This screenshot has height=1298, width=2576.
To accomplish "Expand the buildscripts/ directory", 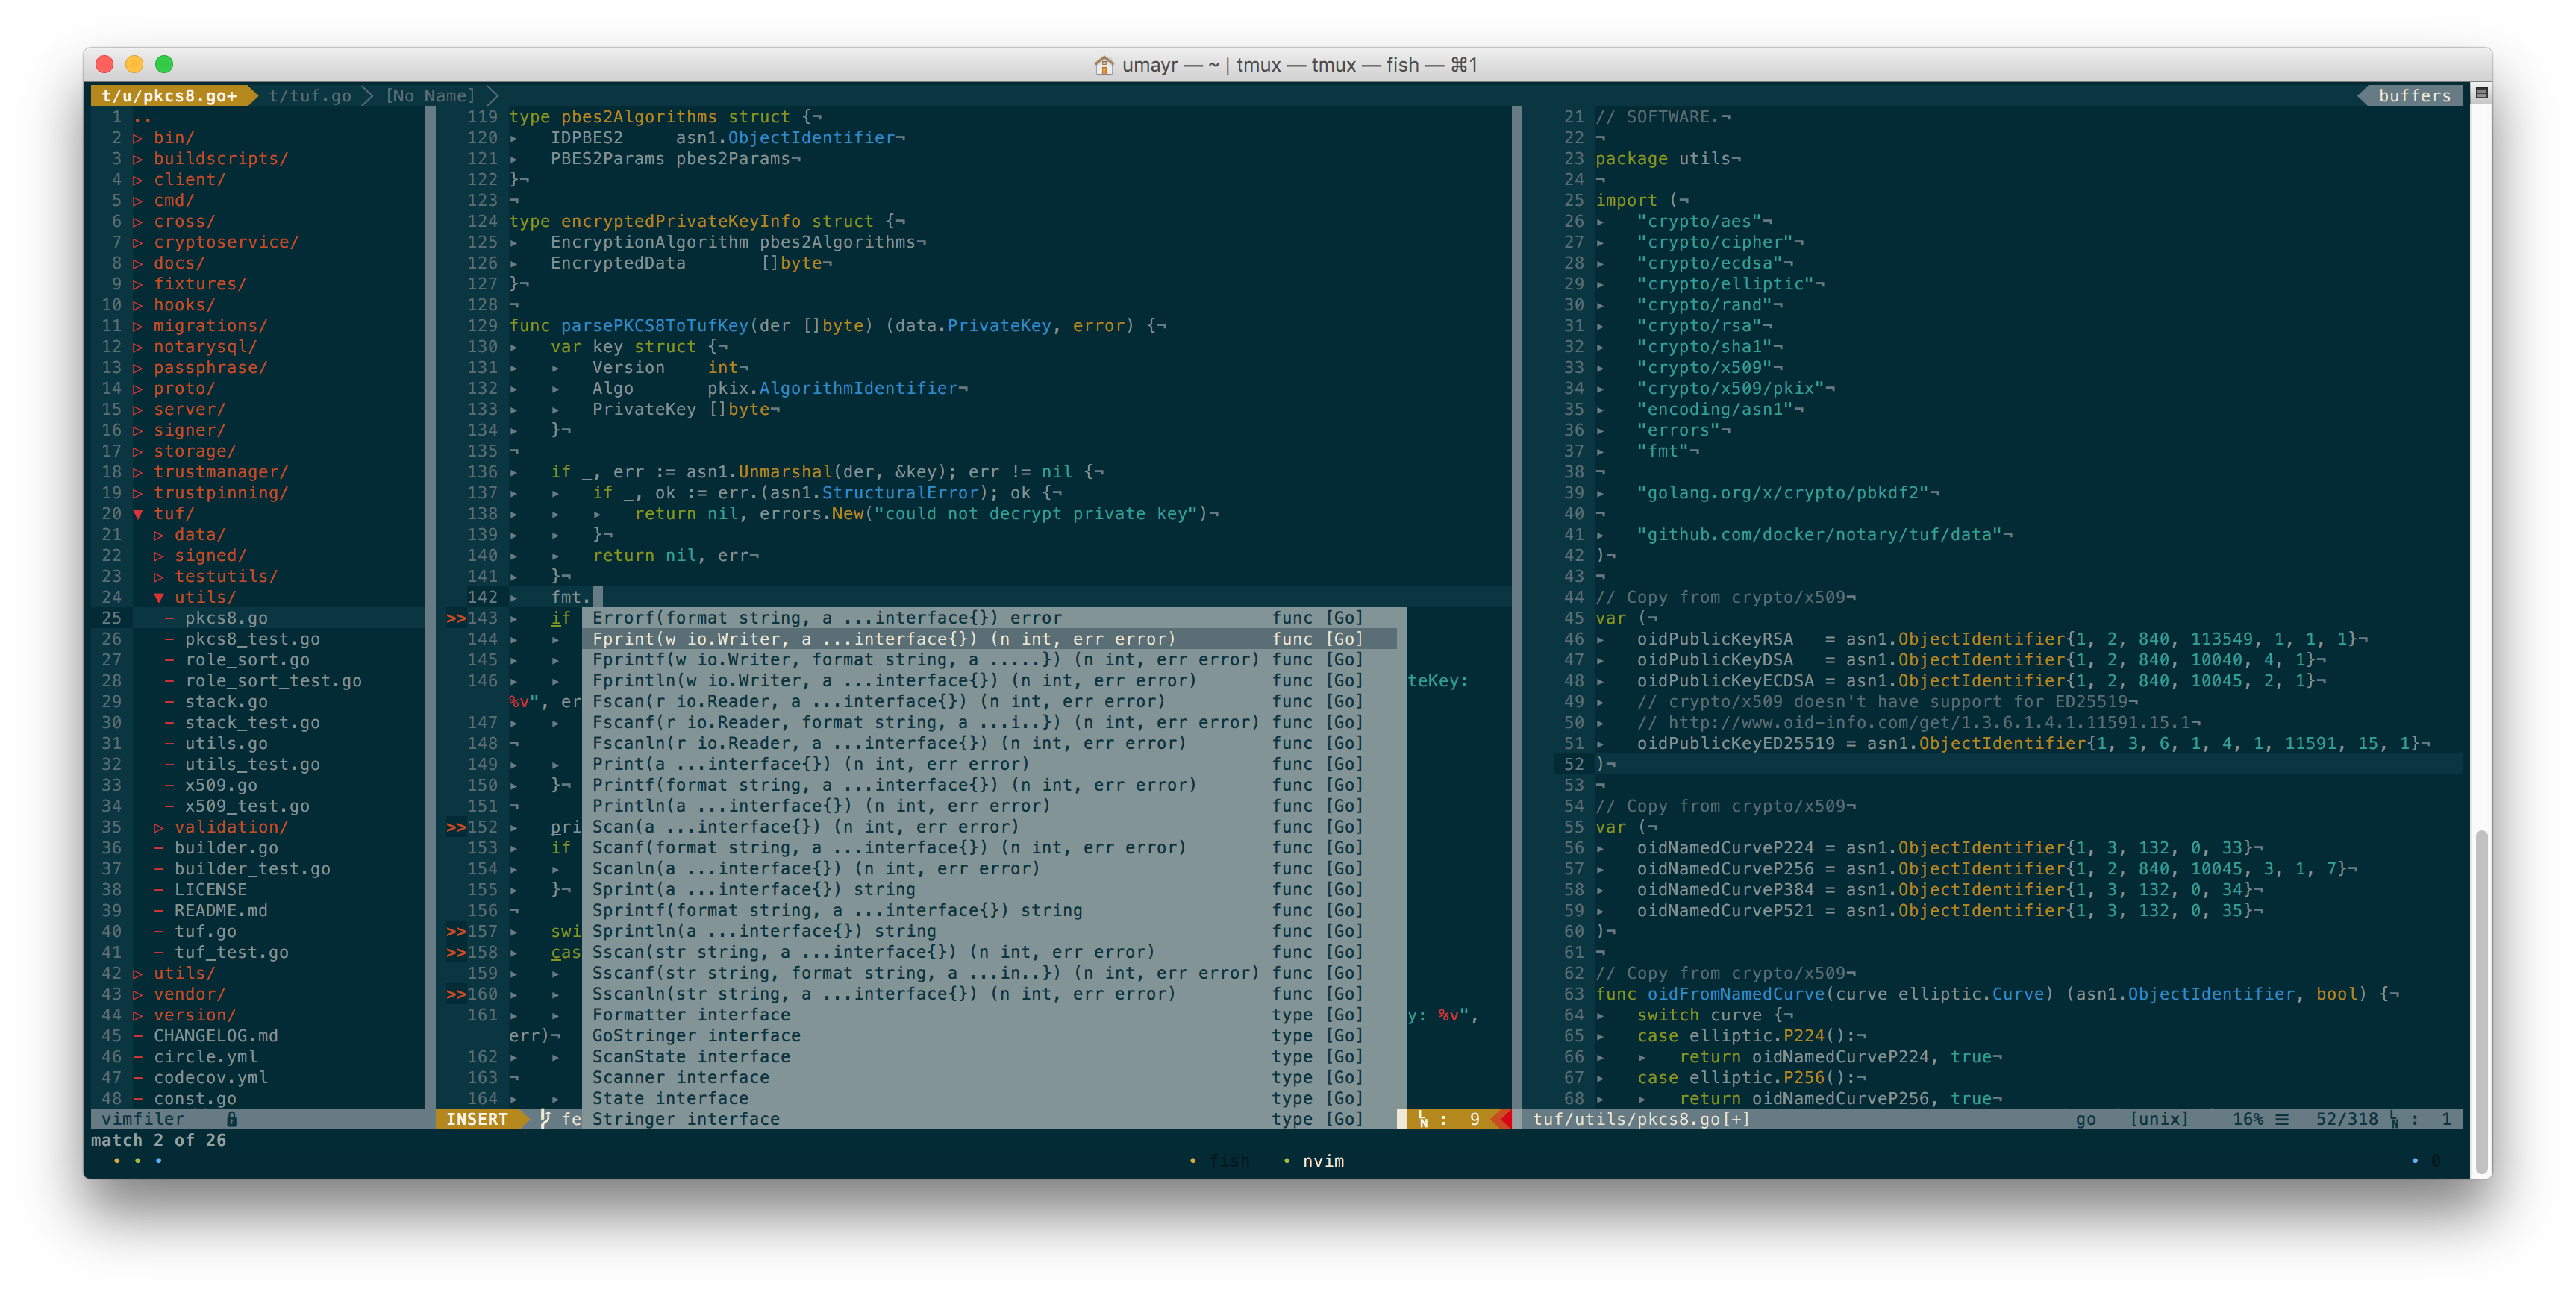I will tap(138, 159).
